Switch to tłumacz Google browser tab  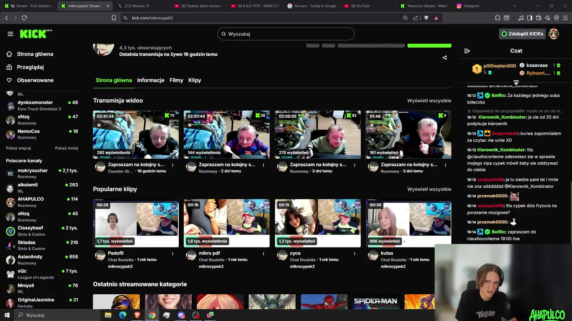tap(311, 6)
